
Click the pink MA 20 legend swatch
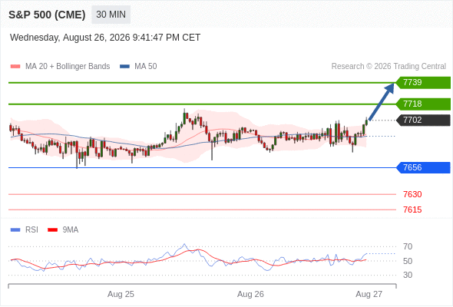point(15,67)
